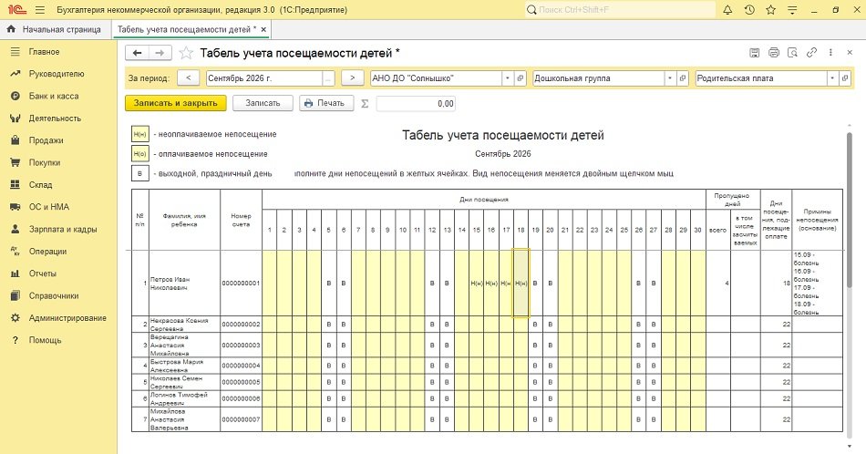Click Логинов Тимофей Андреевич name cell
The image size is (866, 454).
tap(184, 398)
